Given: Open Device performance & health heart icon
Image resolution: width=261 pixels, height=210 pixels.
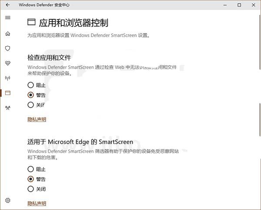Looking at the screenshot, I should (x=8, y=63).
